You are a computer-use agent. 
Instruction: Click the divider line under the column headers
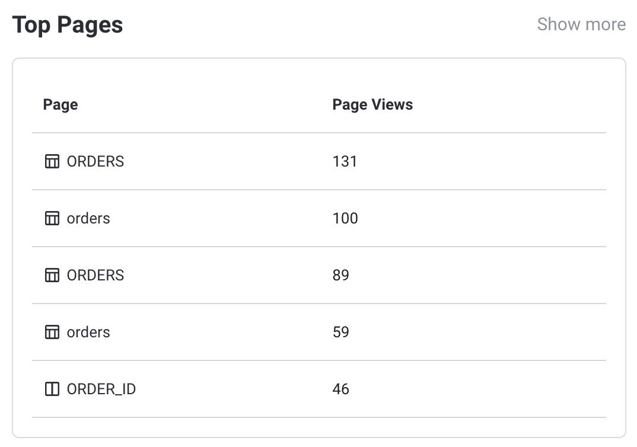pyautogui.click(x=319, y=133)
